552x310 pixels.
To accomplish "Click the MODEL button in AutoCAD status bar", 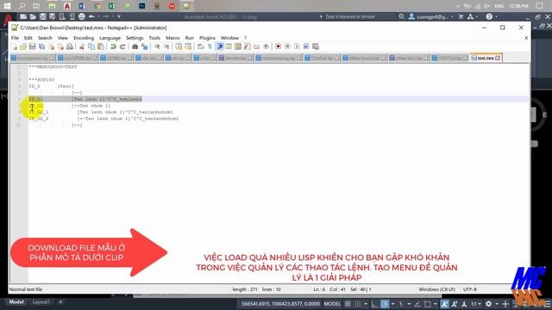I will pyautogui.click(x=332, y=304).
